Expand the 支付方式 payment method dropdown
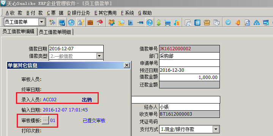The width and height of the screenshot is (273, 136). pyautogui.click(x=216, y=129)
